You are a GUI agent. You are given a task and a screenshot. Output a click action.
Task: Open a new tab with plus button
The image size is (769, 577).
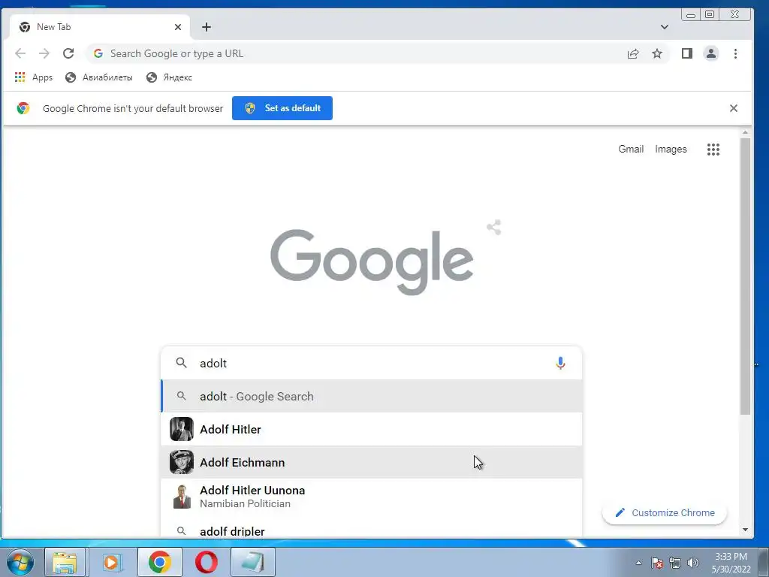[207, 27]
